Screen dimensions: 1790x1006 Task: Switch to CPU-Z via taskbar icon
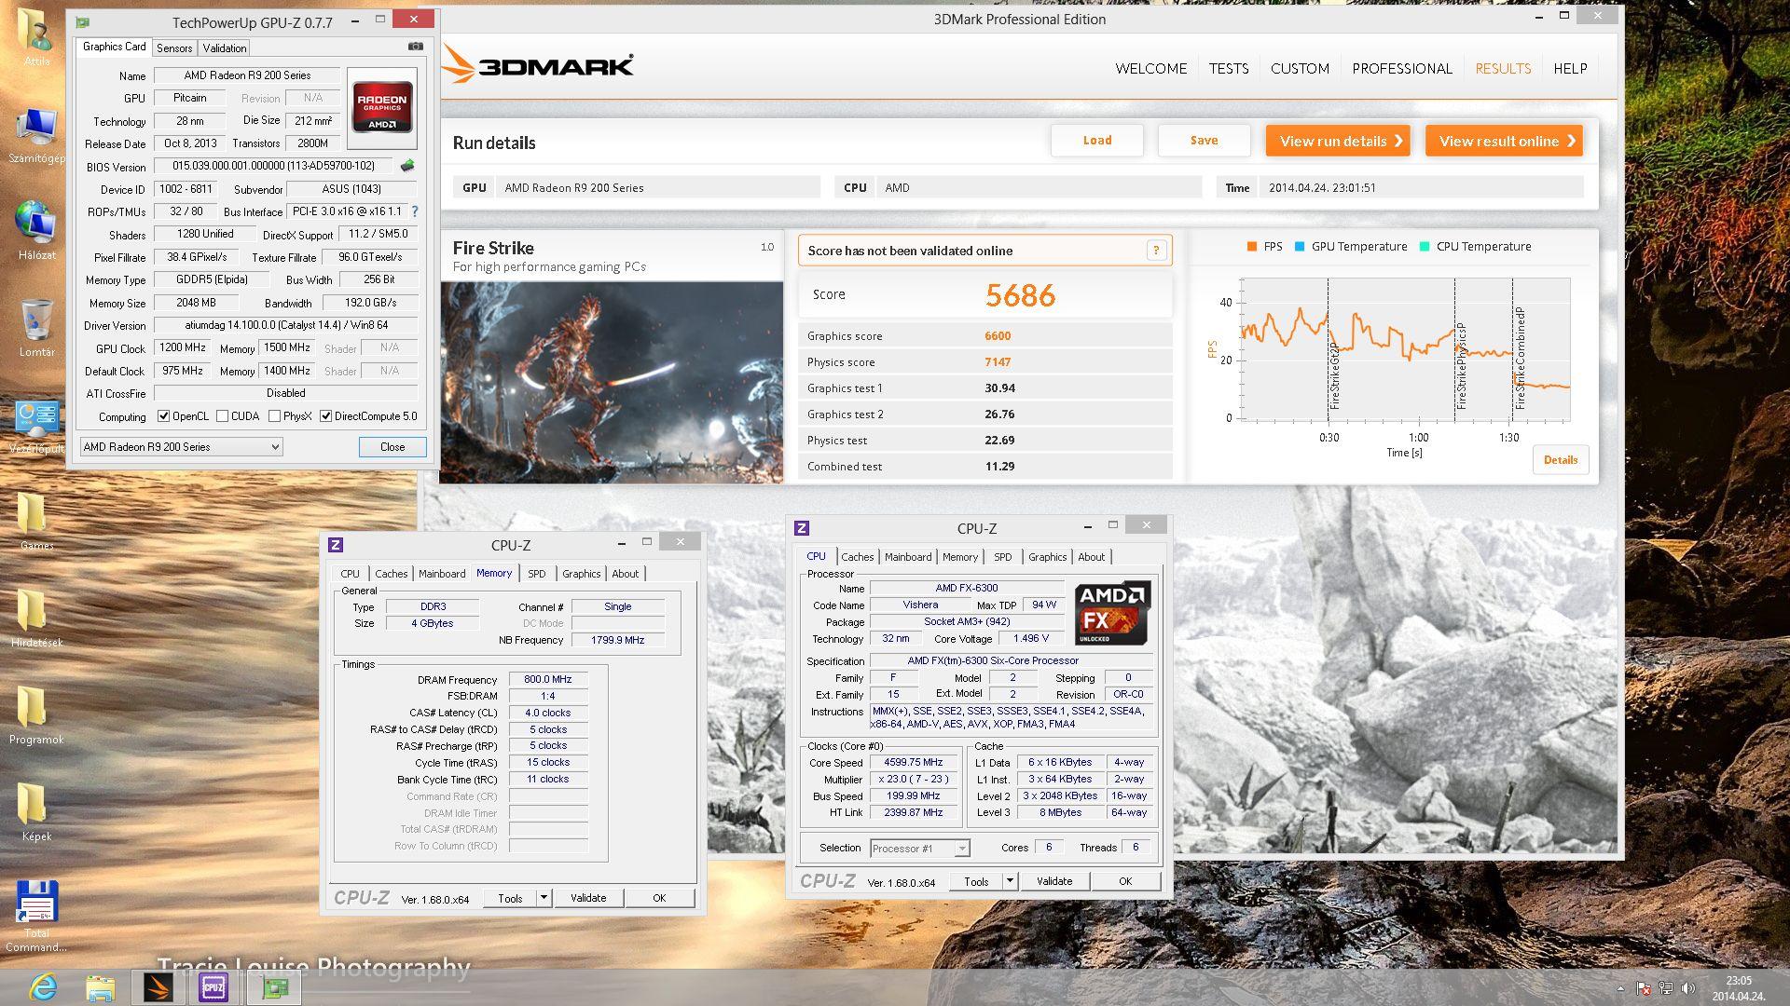213,986
